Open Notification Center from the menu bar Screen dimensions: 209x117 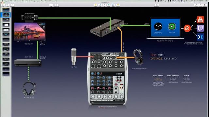point(207,1)
